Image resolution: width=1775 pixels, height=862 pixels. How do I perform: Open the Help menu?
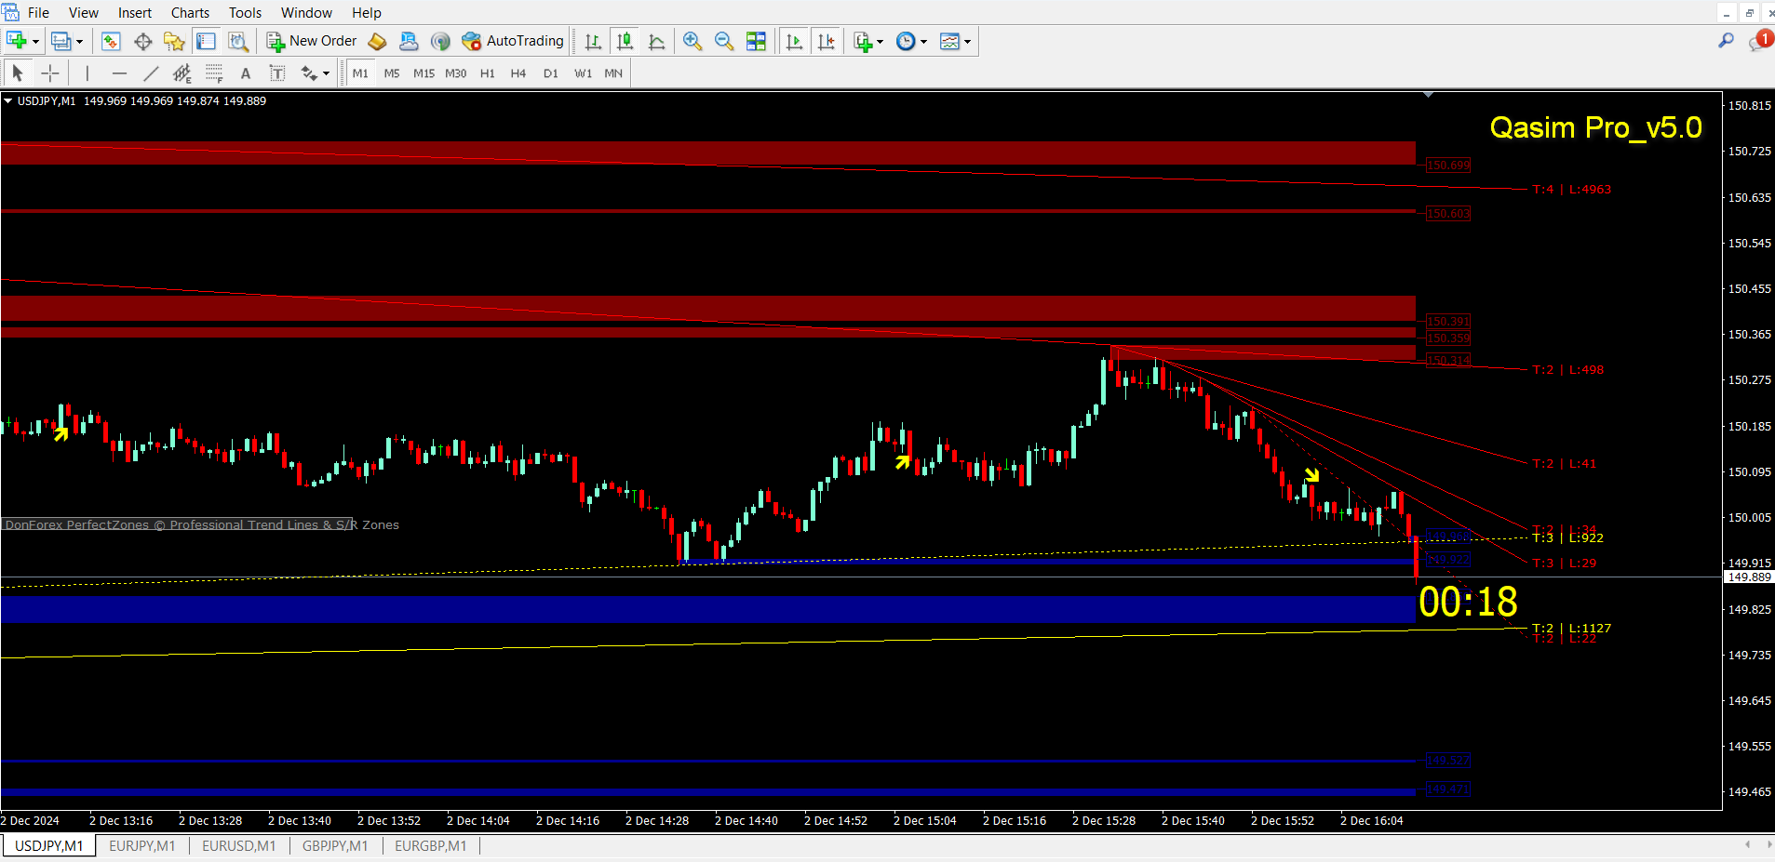click(x=367, y=12)
